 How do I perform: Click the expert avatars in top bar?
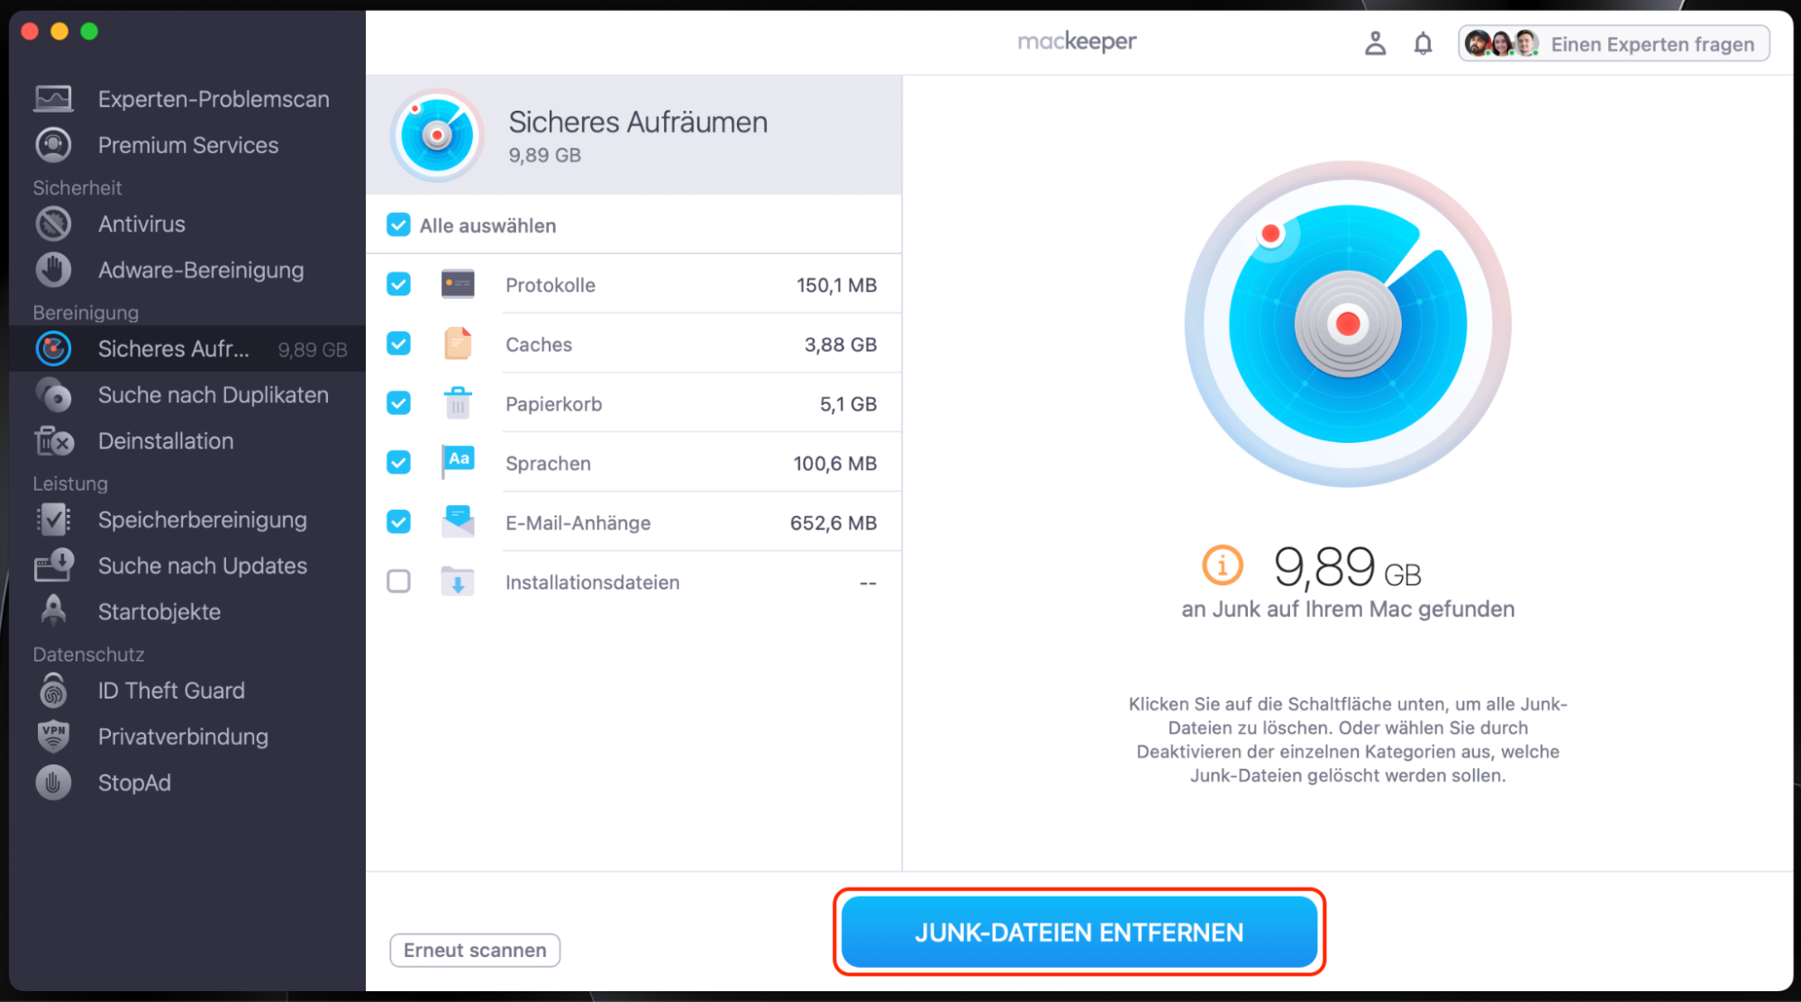pos(1501,43)
